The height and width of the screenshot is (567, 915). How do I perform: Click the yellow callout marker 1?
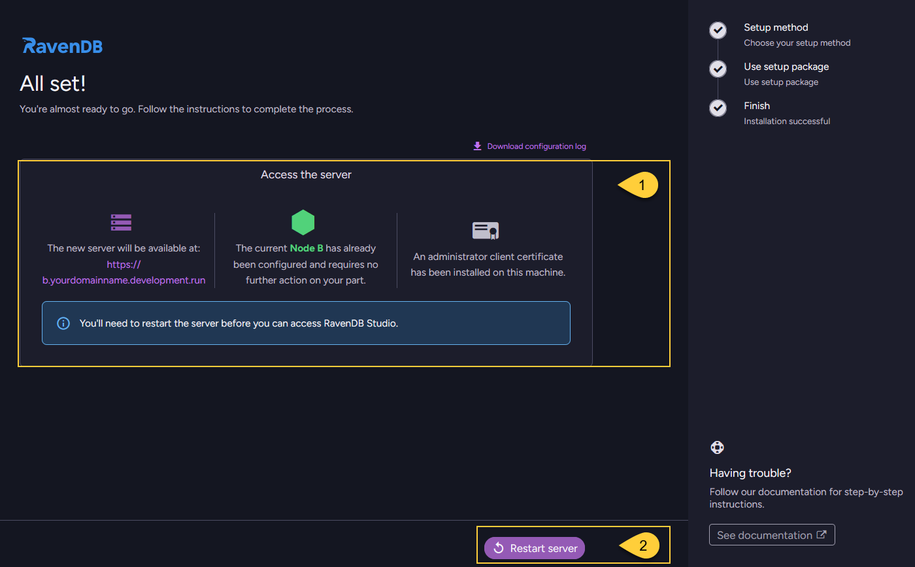[639, 186]
